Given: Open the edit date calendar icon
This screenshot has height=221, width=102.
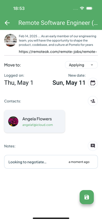Looking at the screenshot, I should [93, 83].
